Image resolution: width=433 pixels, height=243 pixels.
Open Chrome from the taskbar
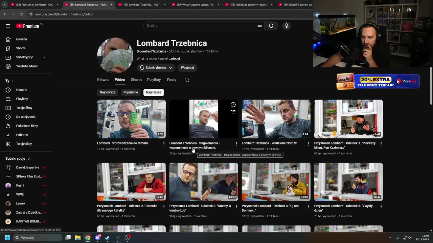pyautogui.click(x=88, y=238)
